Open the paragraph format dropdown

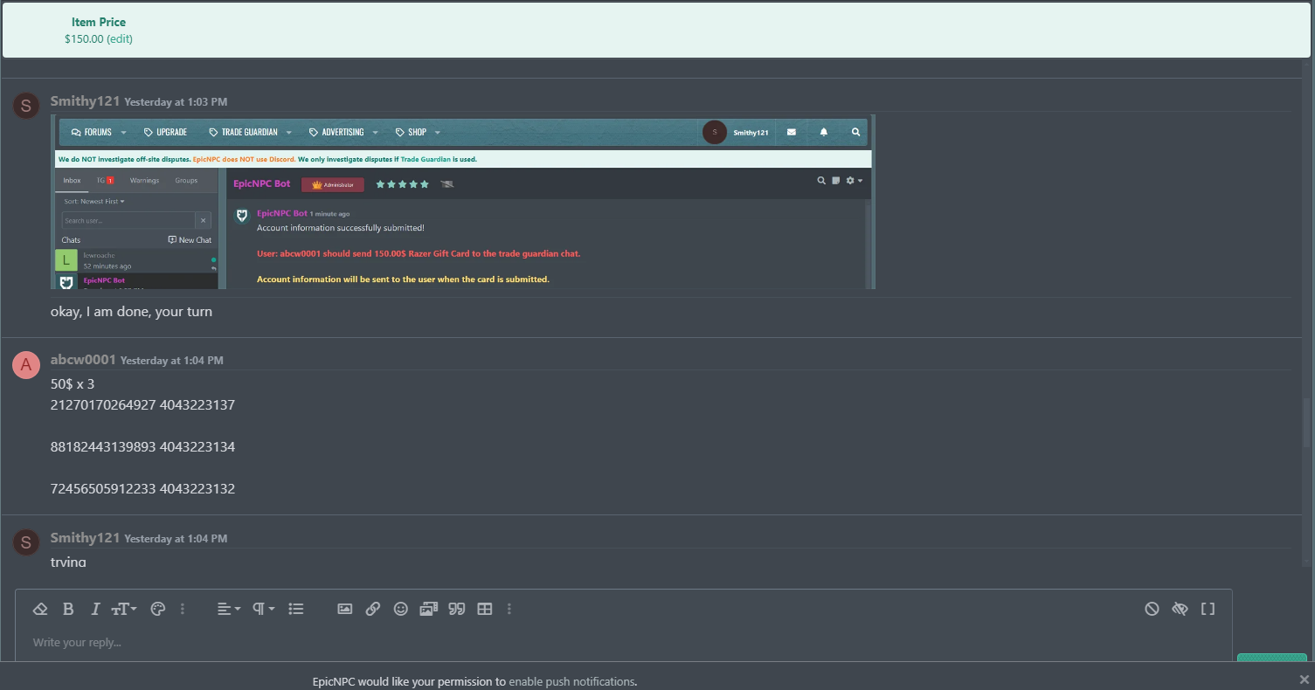tap(264, 609)
